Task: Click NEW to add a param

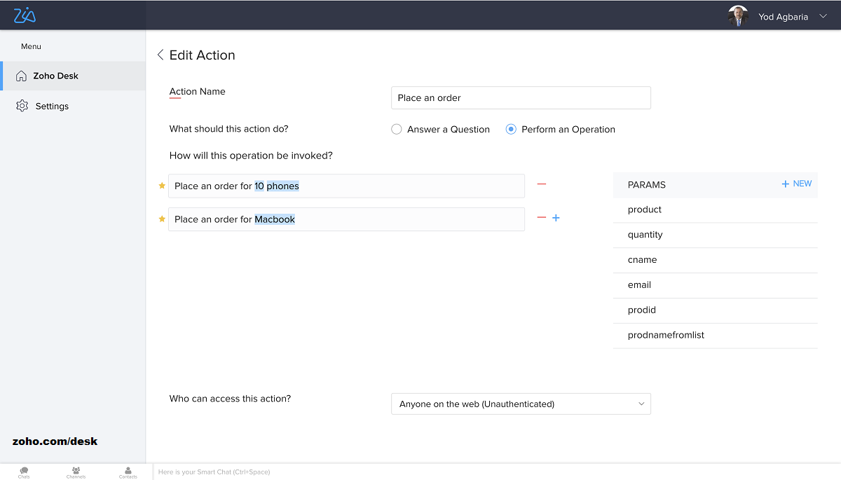Action: click(x=797, y=184)
